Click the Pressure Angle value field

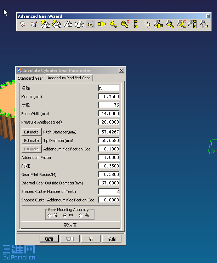(x=109, y=122)
